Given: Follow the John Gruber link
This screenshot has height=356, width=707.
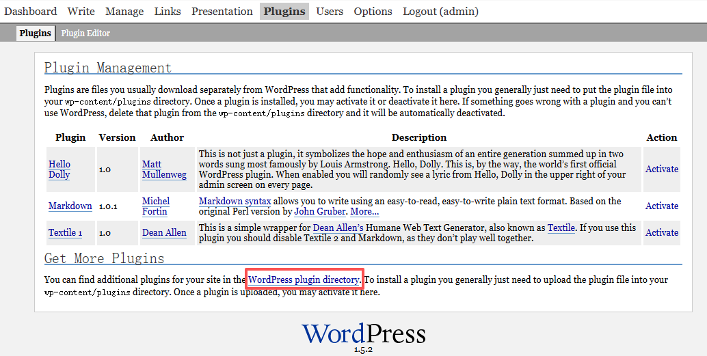Looking at the screenshot, I should pos(320,211).
